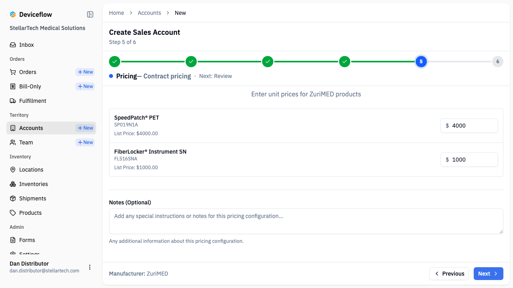Collapse the sidebar with the panel toggle
This screenshot has height=288, width=513.
(x=90, y=14)
